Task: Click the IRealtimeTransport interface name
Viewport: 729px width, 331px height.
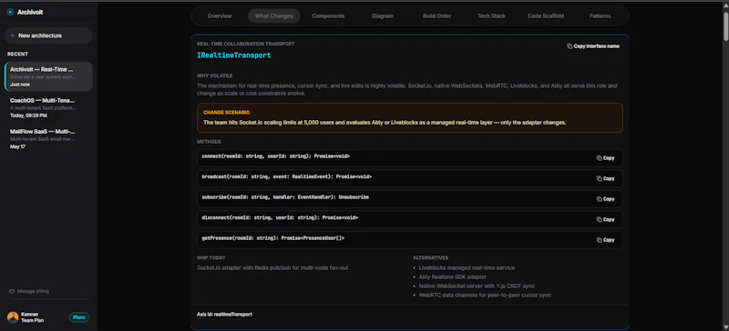Action: (234, 55)
